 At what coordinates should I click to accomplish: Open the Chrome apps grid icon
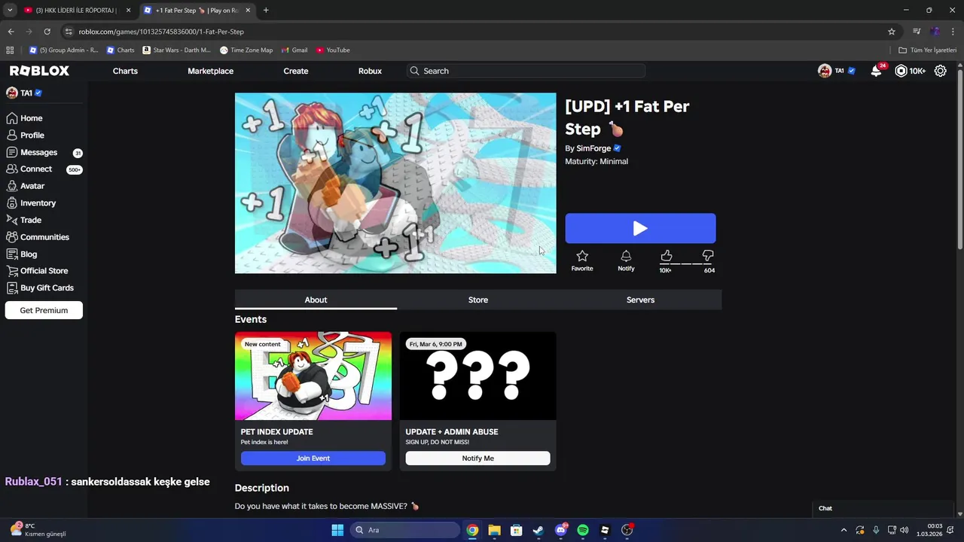[x=10, y=50]
